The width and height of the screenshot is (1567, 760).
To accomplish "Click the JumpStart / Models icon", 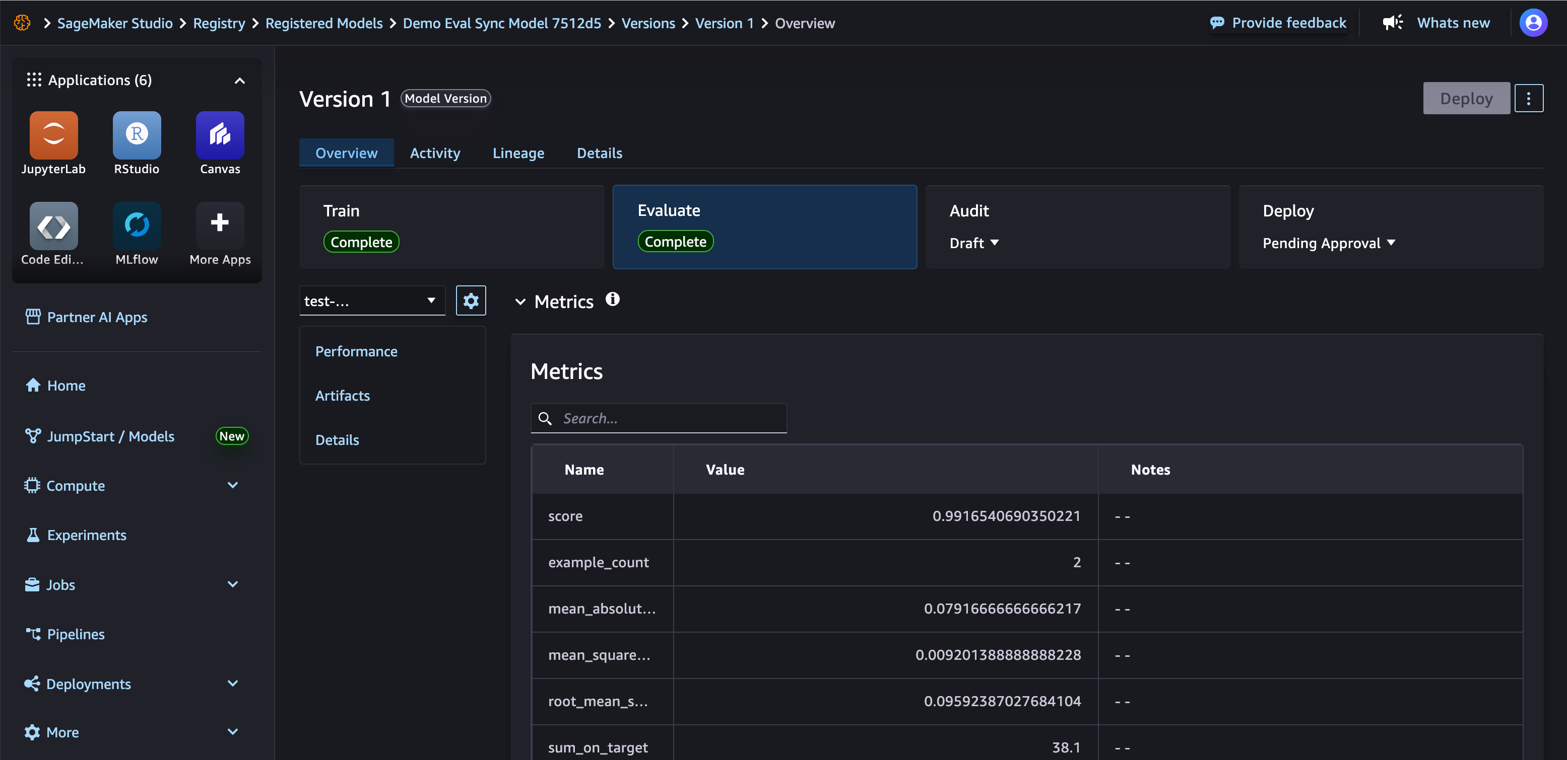I will coord(33,436).
